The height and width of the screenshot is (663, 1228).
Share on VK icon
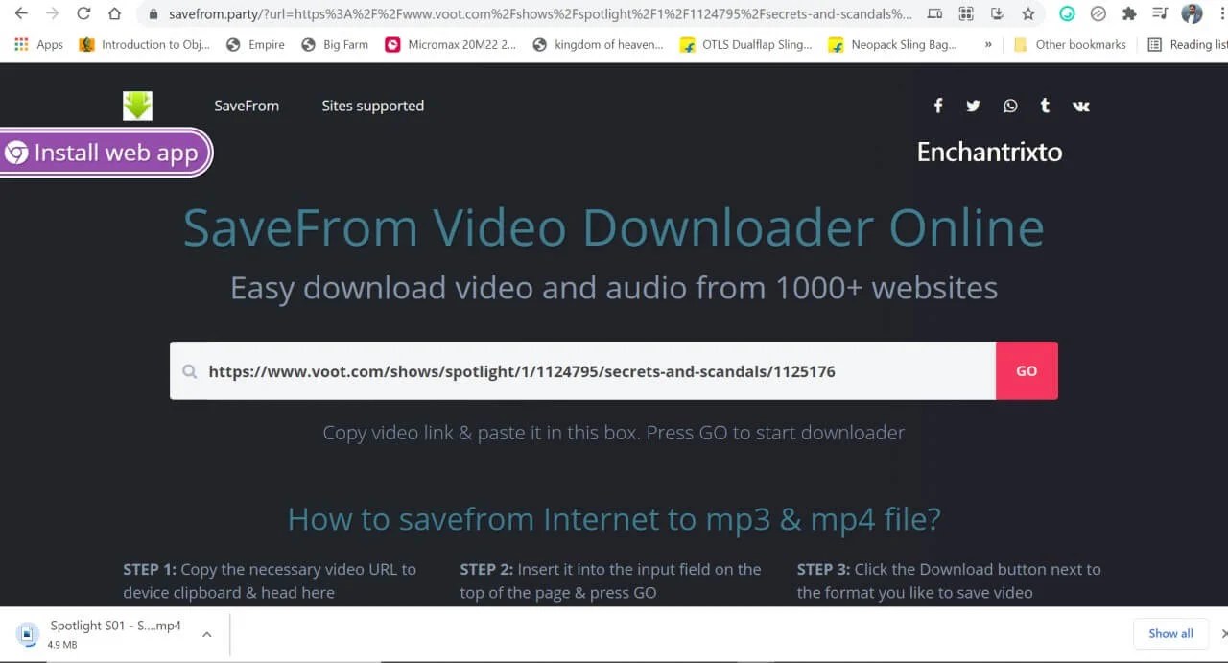click(x=1081, y=106)
